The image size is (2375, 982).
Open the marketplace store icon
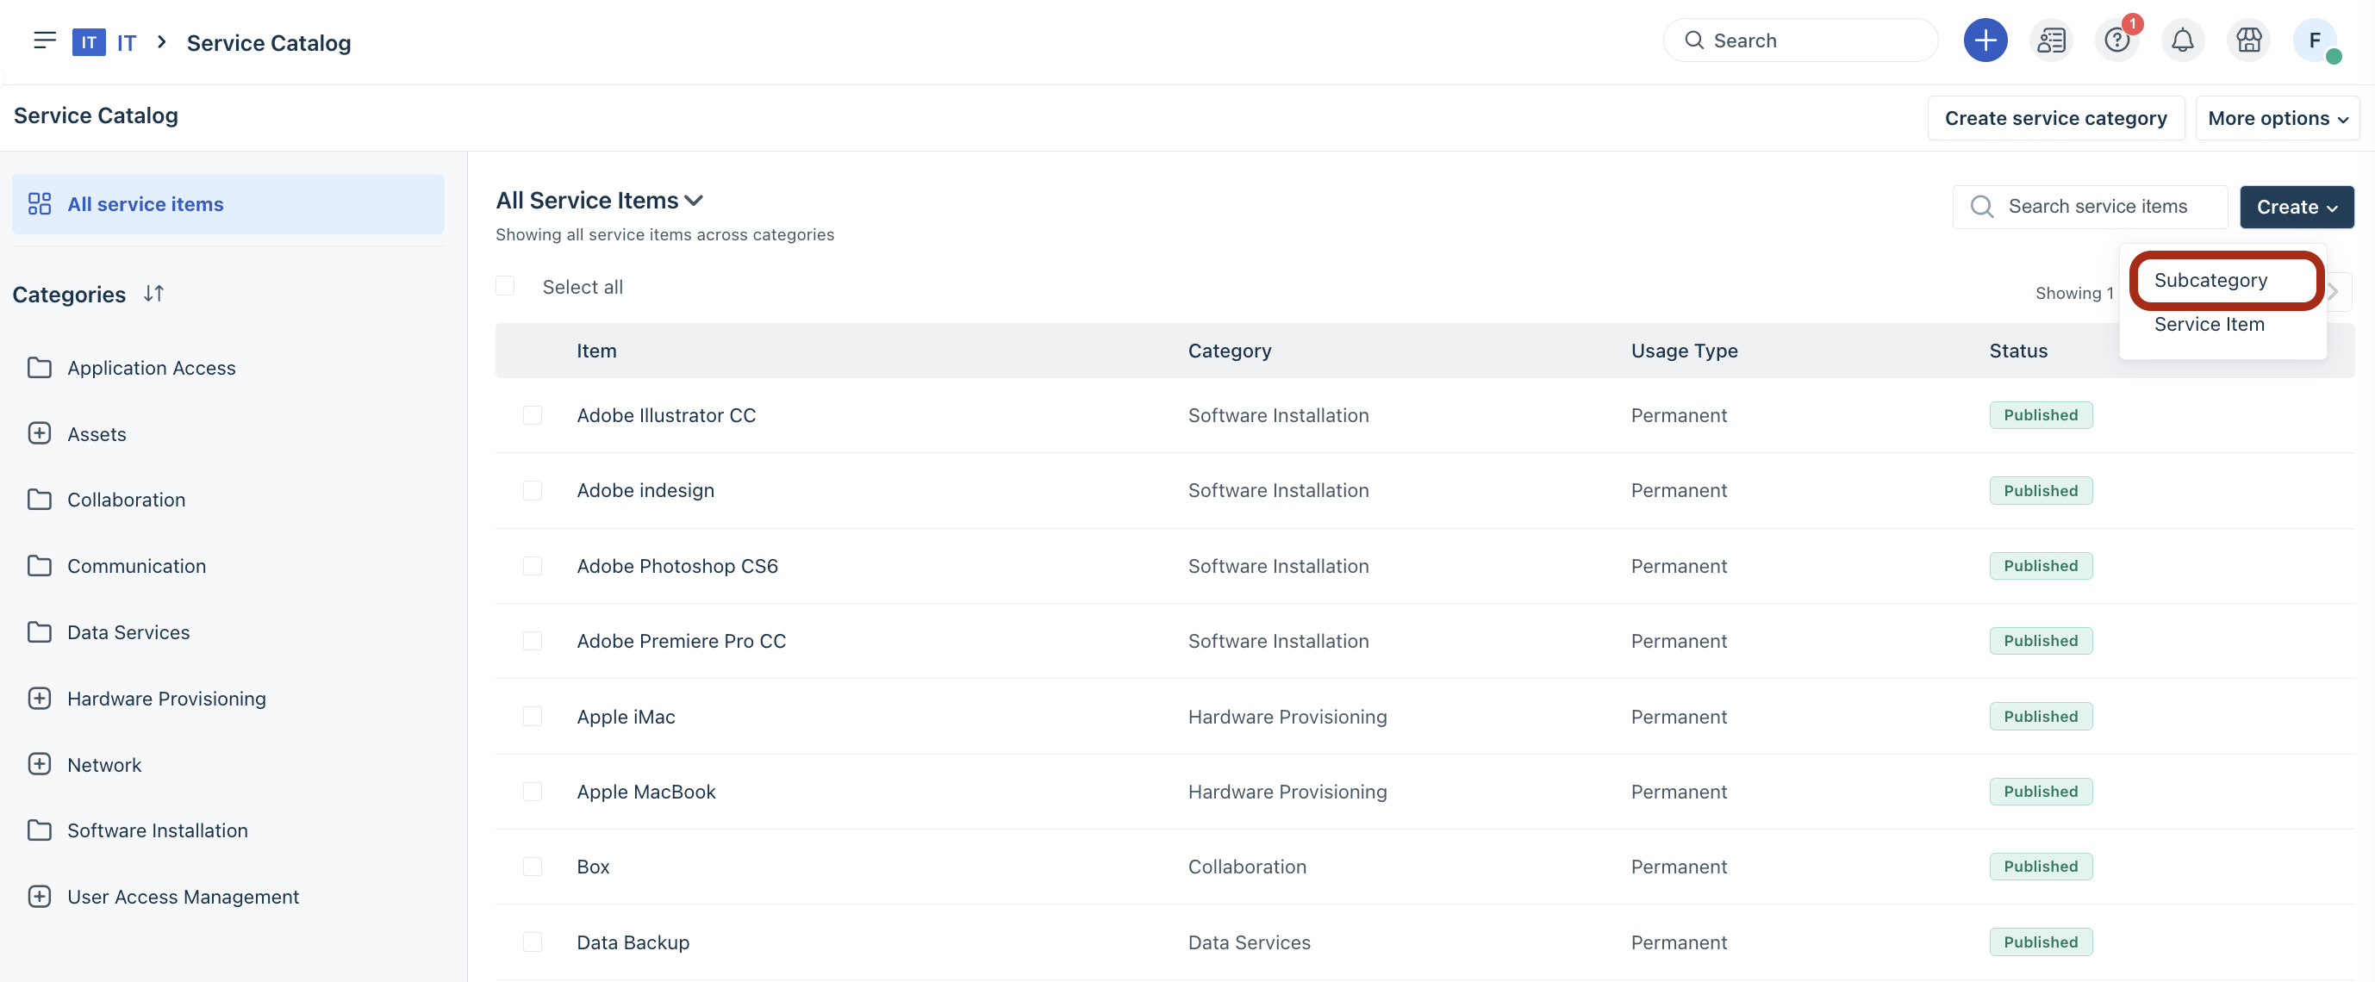click(2247, 40)
